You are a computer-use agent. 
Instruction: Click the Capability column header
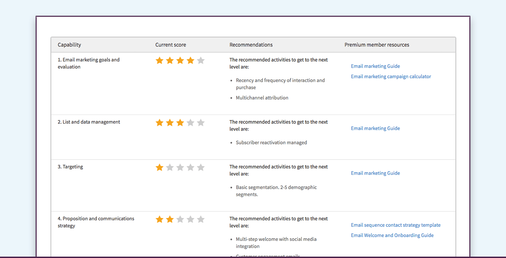[x=69, y=45]
